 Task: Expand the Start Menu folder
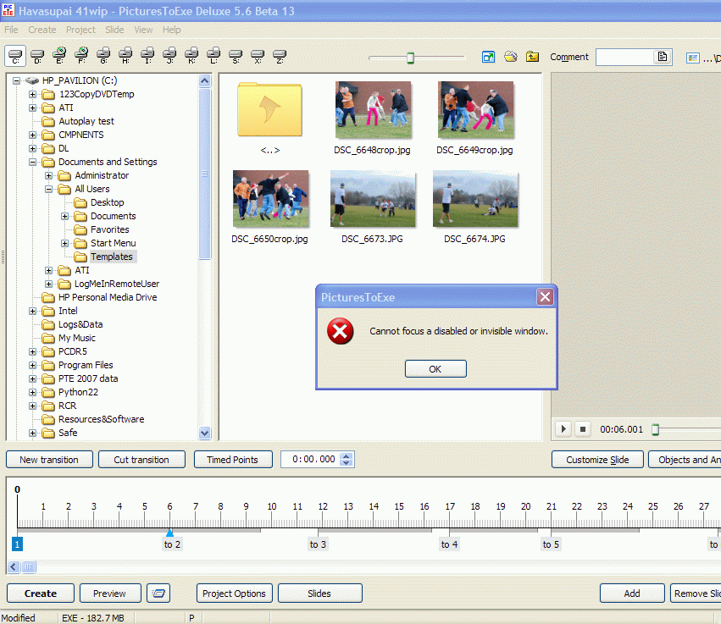point(65,244)
